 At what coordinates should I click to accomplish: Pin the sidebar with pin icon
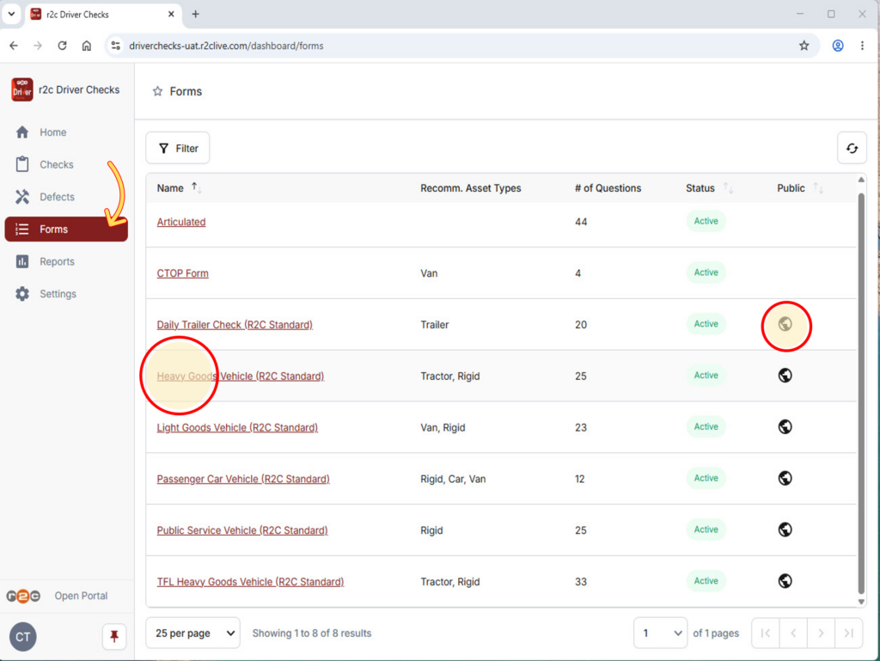pos(114,636)
